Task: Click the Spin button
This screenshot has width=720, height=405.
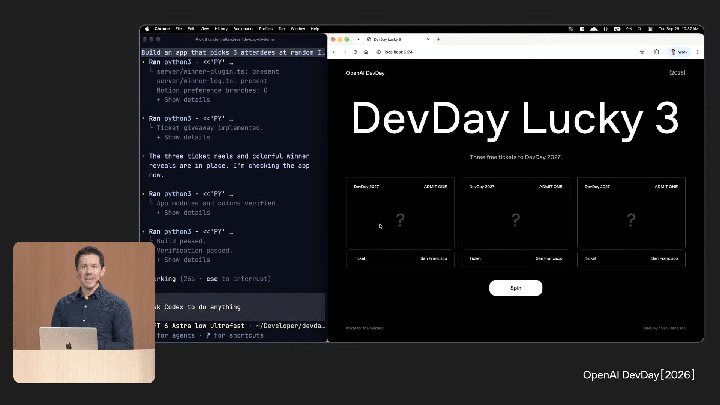Action: pyautogui.click(x=516, y=288)
